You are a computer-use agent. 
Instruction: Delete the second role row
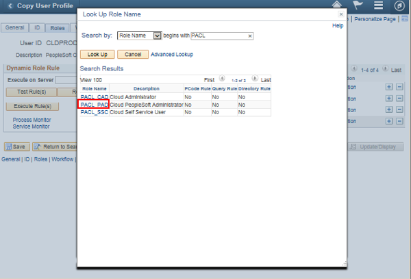click(399, 98)
